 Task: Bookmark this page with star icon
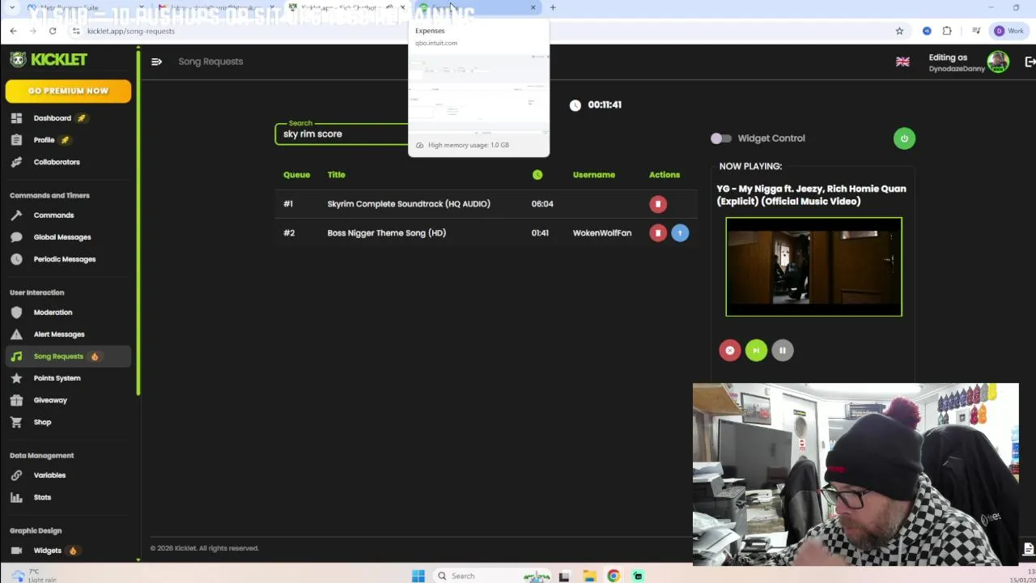tap(899, 32)
